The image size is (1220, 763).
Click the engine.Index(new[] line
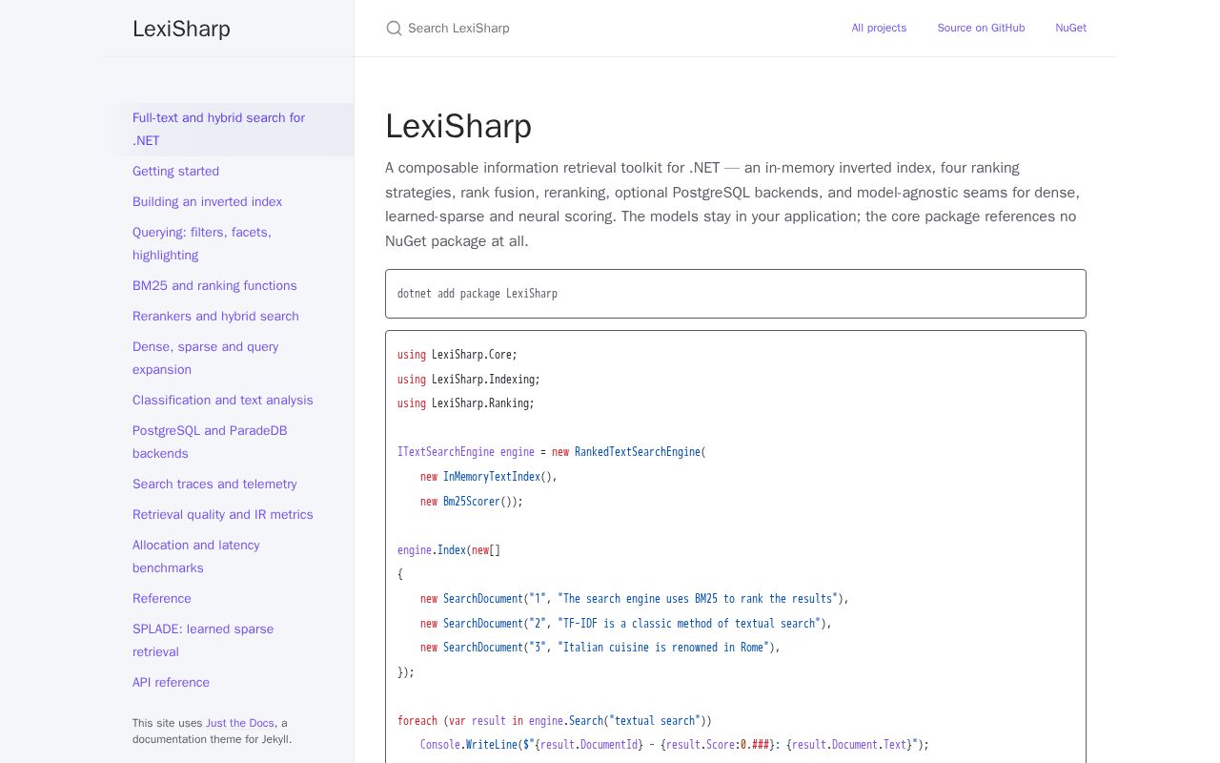click(449, 550)
